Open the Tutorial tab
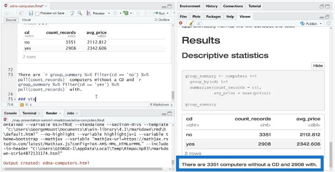335x172 pixels. tap(255, 6)
